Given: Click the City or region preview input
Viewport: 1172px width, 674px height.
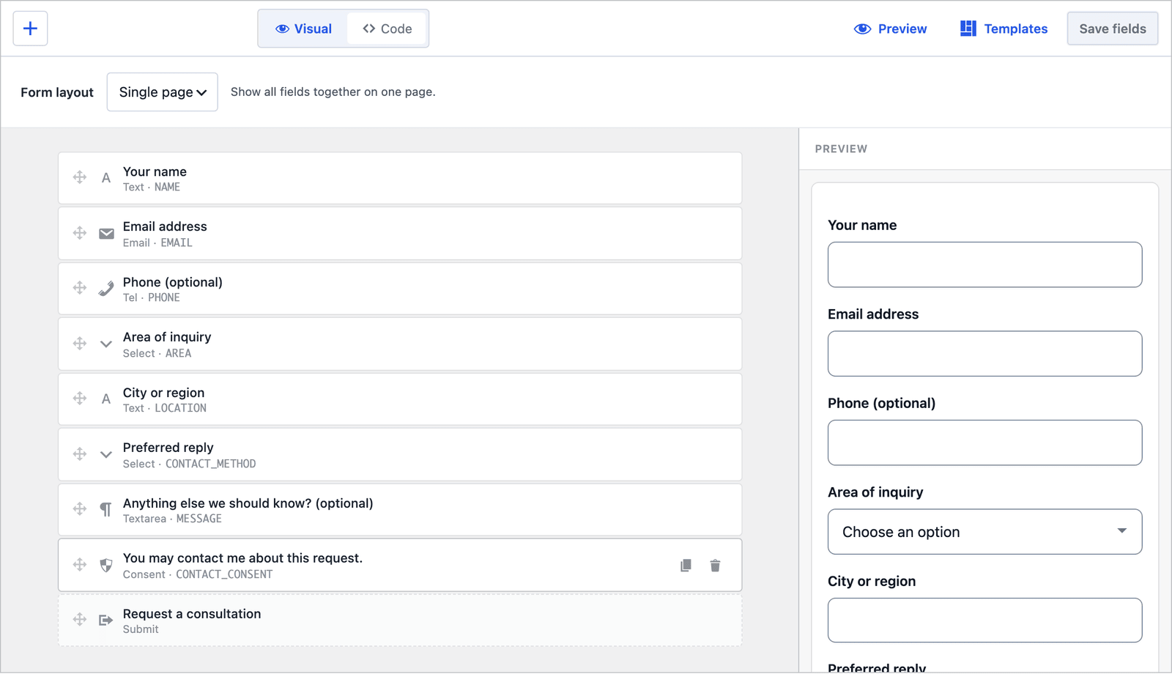Looking at the screenshot, I should [x=984, y=621].
